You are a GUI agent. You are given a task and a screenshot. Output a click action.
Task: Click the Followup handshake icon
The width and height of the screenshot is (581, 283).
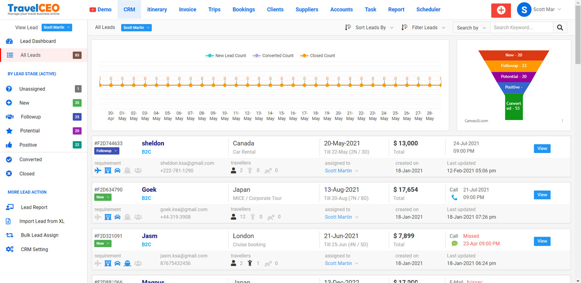click(10, 117)
